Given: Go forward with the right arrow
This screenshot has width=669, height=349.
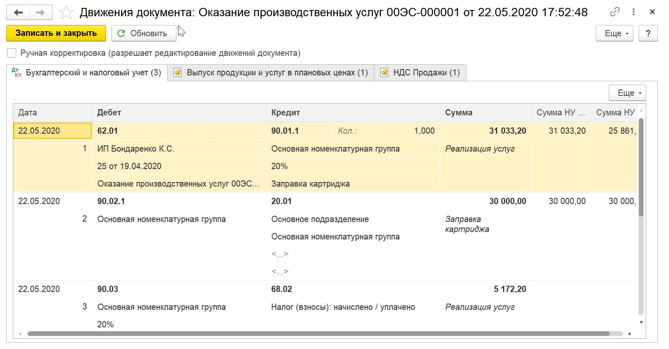Looking at the screenshot, I should coord(40,12).
